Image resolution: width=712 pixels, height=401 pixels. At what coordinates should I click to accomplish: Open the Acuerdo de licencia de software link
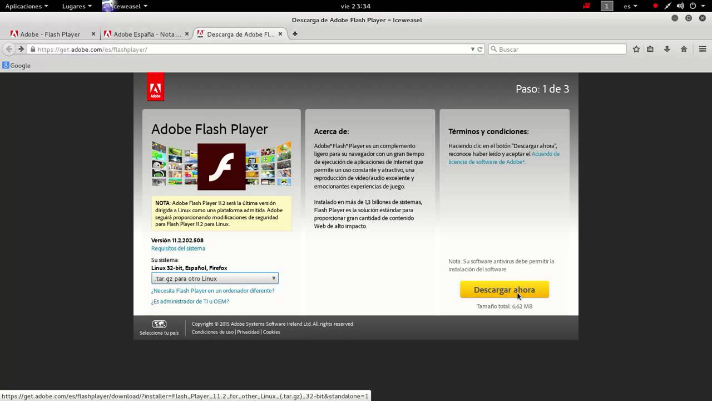tap(504, 158)
